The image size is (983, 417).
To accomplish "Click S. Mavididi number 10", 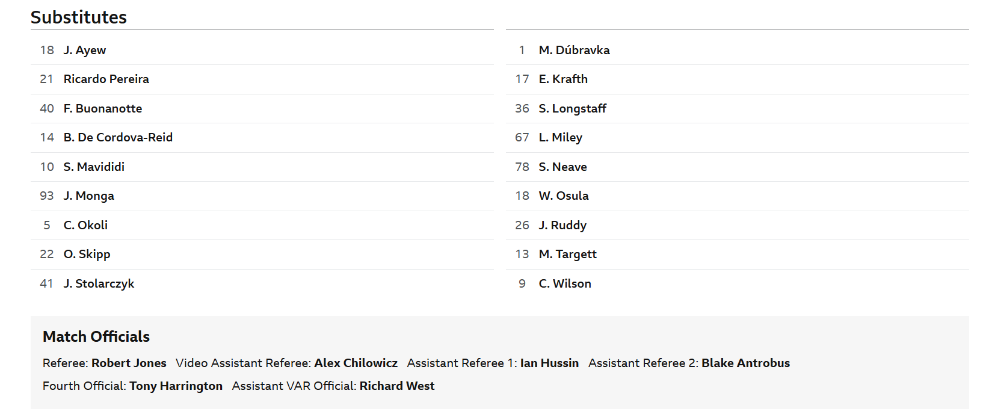I will (47, 167).
